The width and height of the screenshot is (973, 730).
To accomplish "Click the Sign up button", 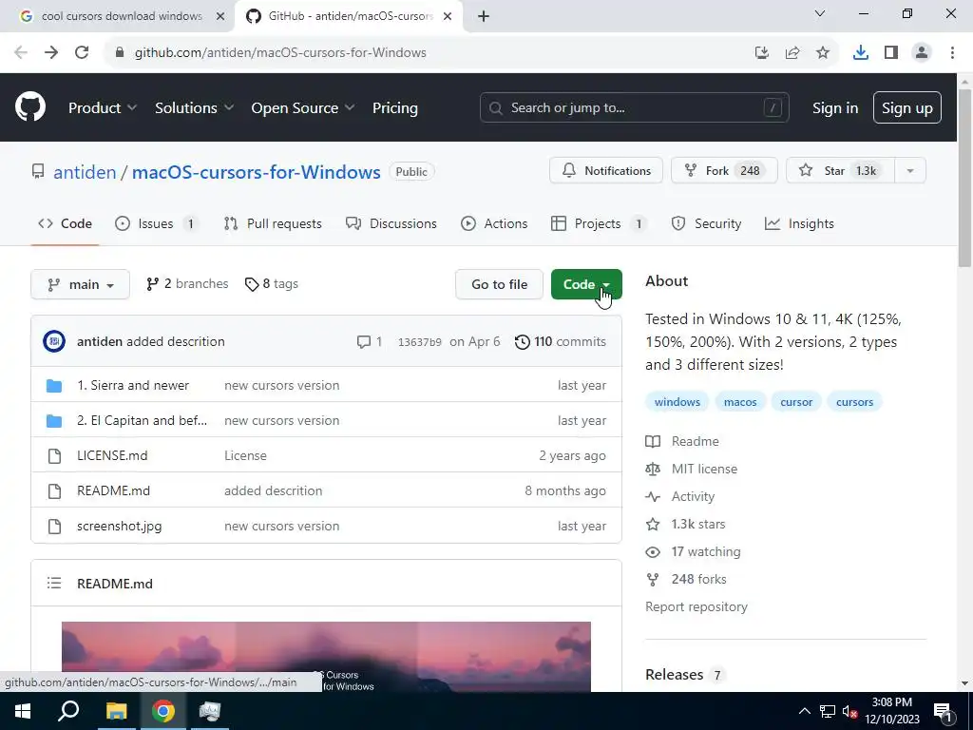I will 907,107.
